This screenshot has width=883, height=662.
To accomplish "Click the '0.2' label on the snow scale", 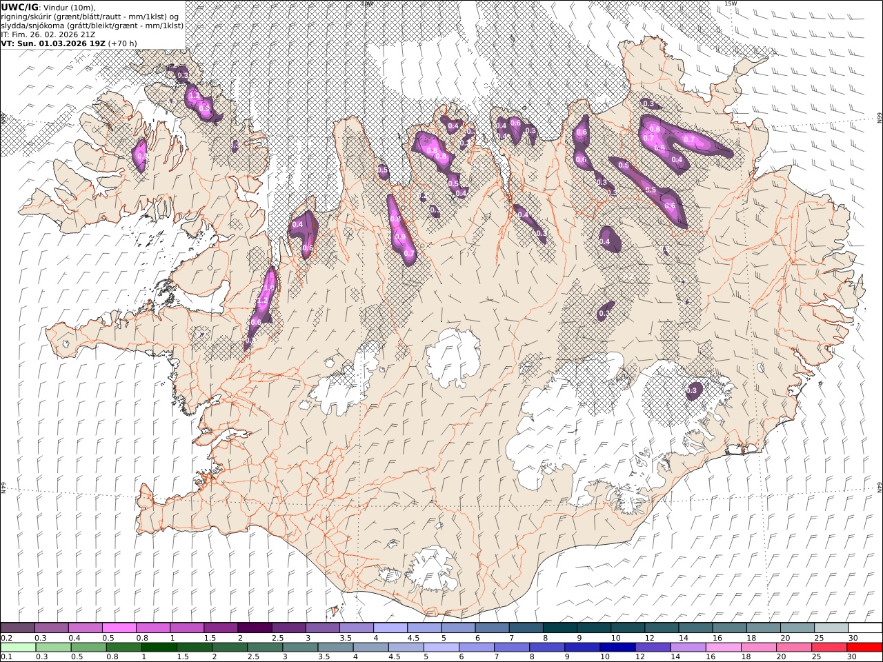I will coord(5,638).
